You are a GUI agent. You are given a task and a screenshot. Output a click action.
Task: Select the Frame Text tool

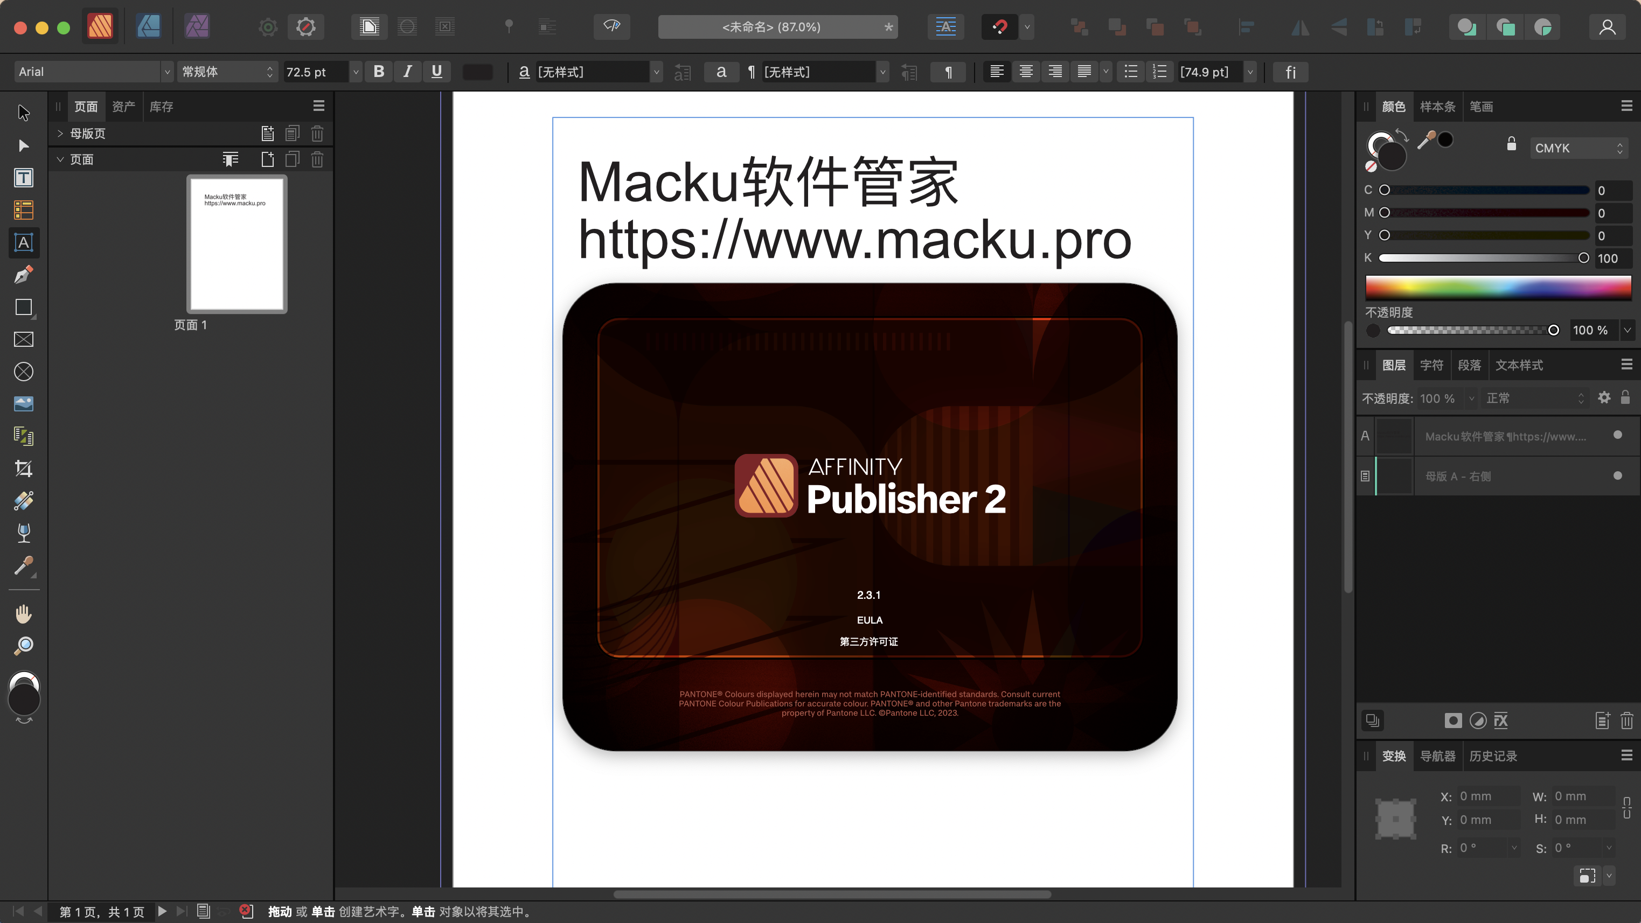click(x=24, y=178)
